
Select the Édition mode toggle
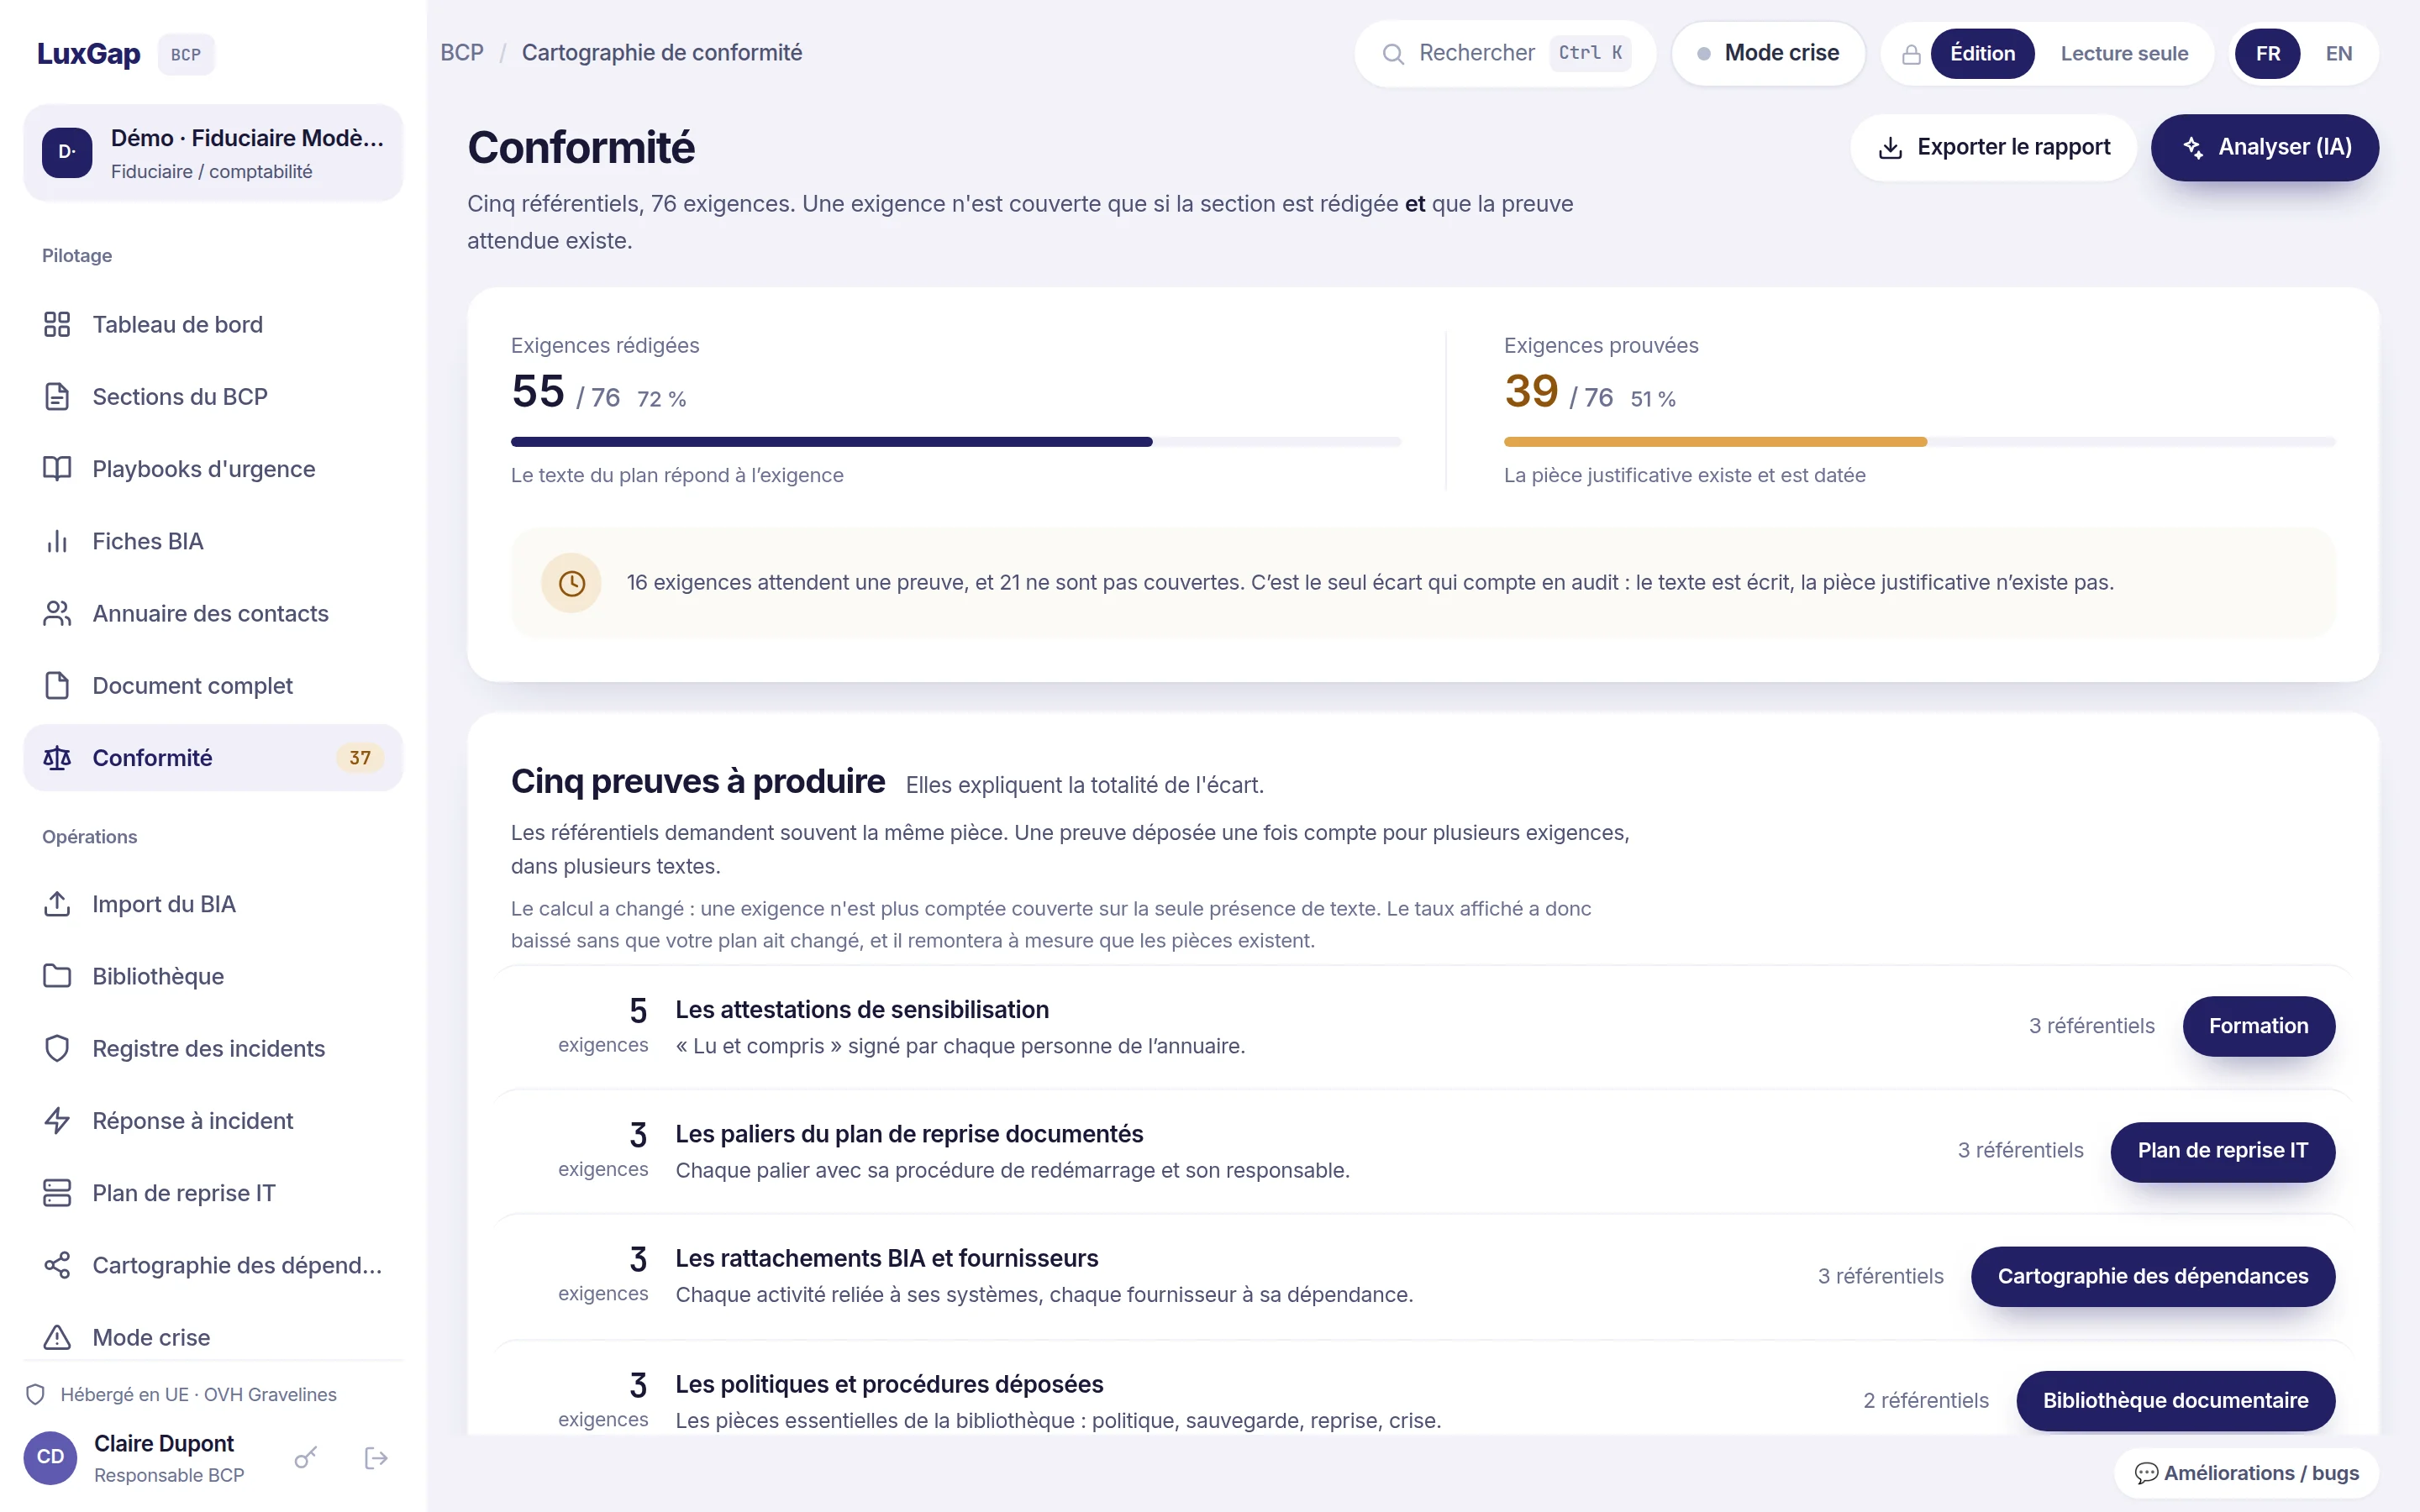[1982, 54]
